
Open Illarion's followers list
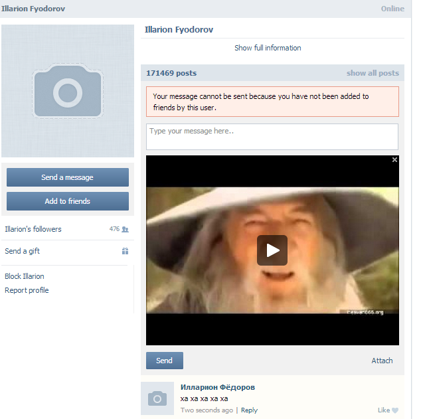pos(33,229)
